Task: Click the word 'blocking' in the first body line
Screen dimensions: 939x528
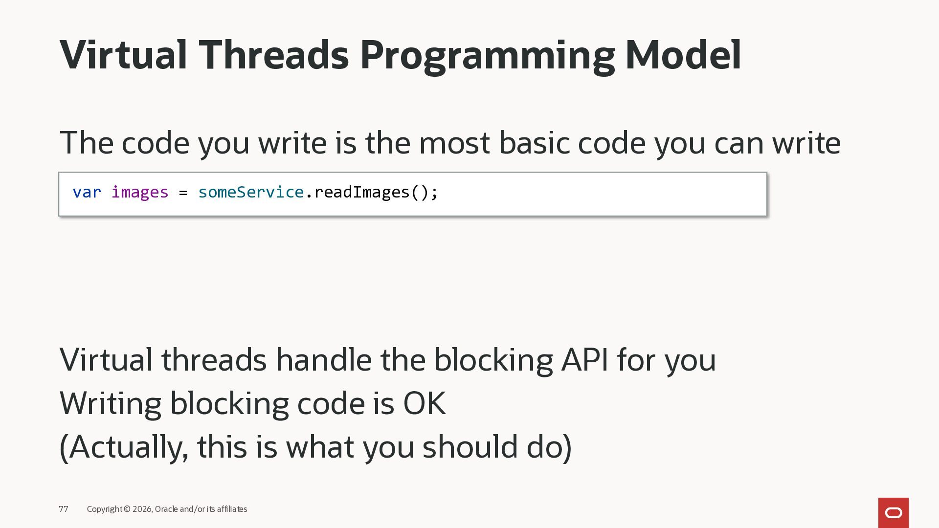Action: [493, 360]
